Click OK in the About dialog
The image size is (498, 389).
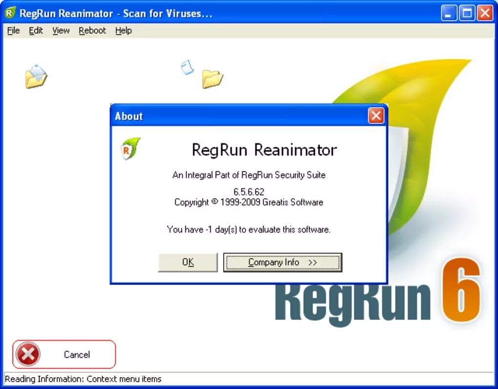click(x=188, y=262)
